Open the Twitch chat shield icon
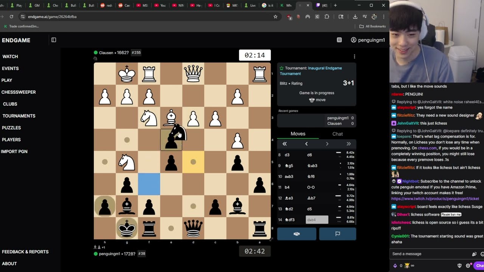484x272 pixels. pyautogui.click(x=460, y=266)
